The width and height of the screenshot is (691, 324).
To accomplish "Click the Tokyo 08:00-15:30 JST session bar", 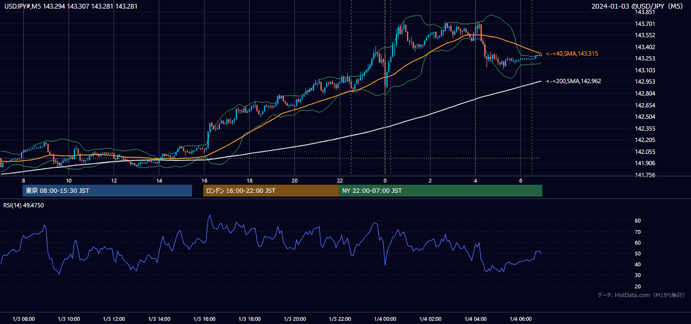I will pos(107,191).
